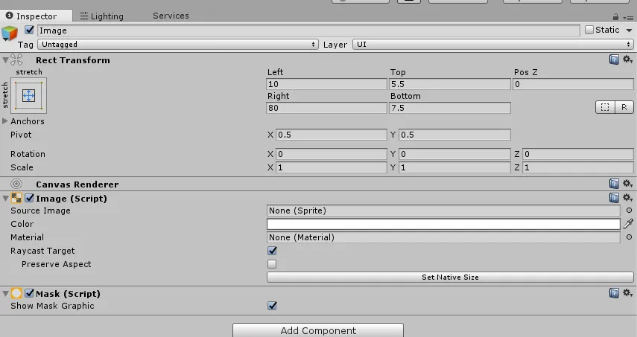Click the Inspector lock icon
This screenshot has height=337, width=637.
click(615, 17)
